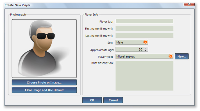The width and height of the screenshot is (200, 111).
Task: Click the Player tag input field
Action: 144,21
